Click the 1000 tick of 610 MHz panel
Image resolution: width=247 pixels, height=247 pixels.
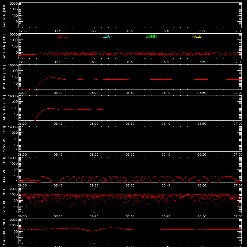pyautogui.click(x=14, y=71)
